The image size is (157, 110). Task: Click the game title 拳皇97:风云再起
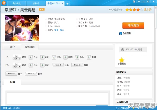point(20,10)
